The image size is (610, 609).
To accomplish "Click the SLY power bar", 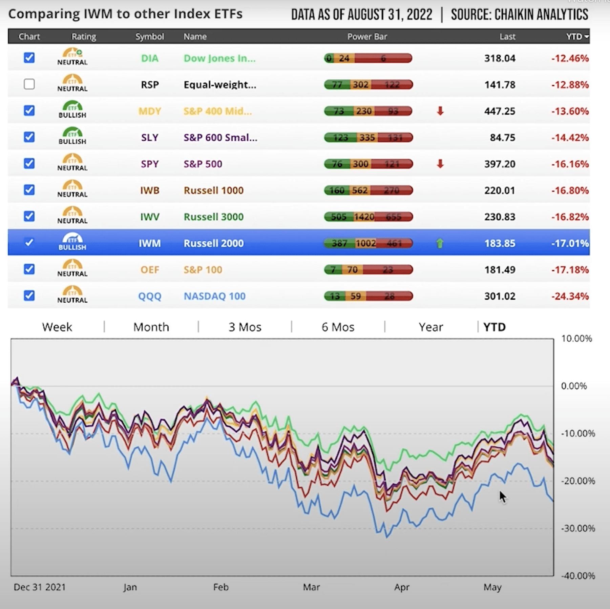I will pos(368,138).
